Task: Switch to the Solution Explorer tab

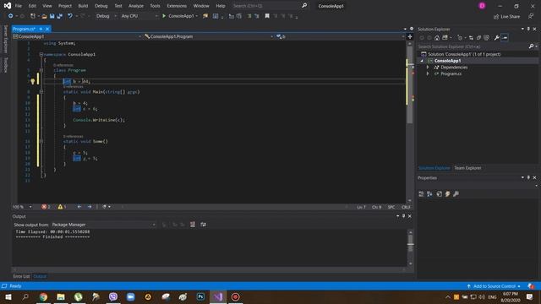Action: (434, 168)
